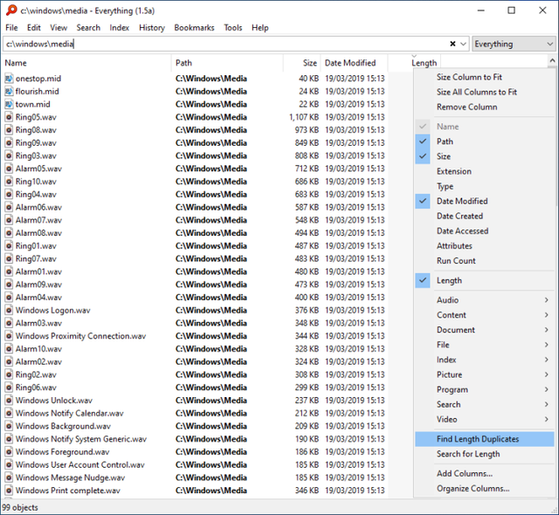559x515 pixels.
Task: Expand the Content columns submenu
Action: (x=485, y=315)
